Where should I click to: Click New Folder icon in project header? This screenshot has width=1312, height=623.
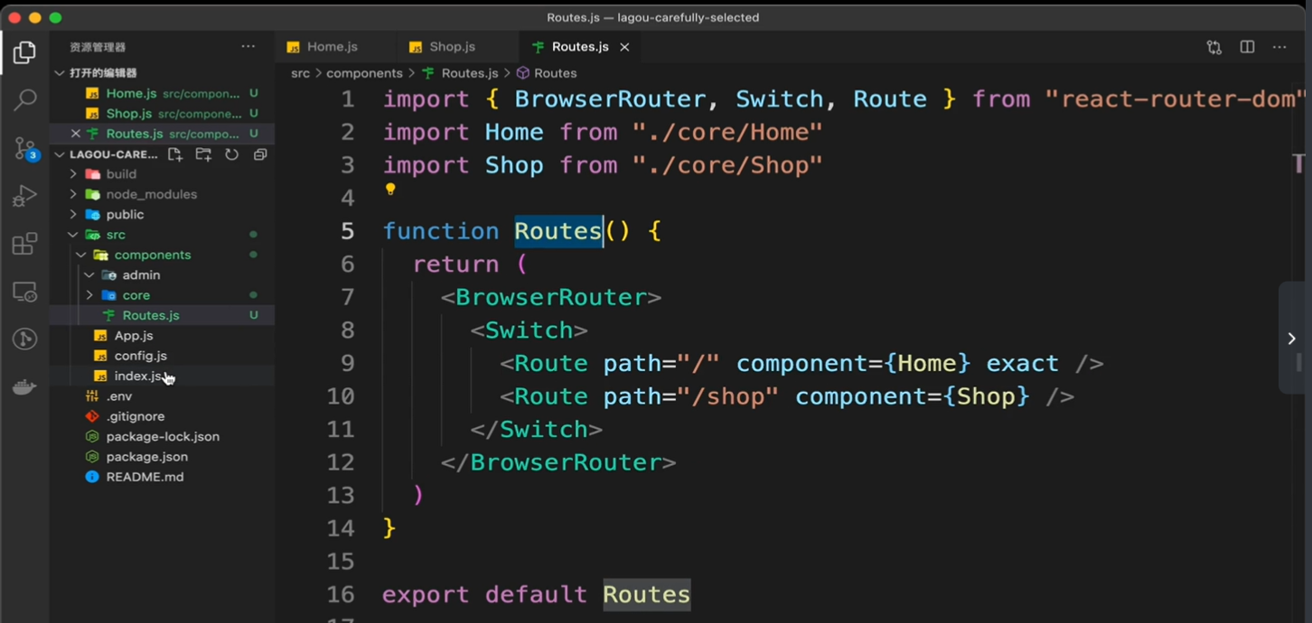pyautogui.click(x=203, y=154)
